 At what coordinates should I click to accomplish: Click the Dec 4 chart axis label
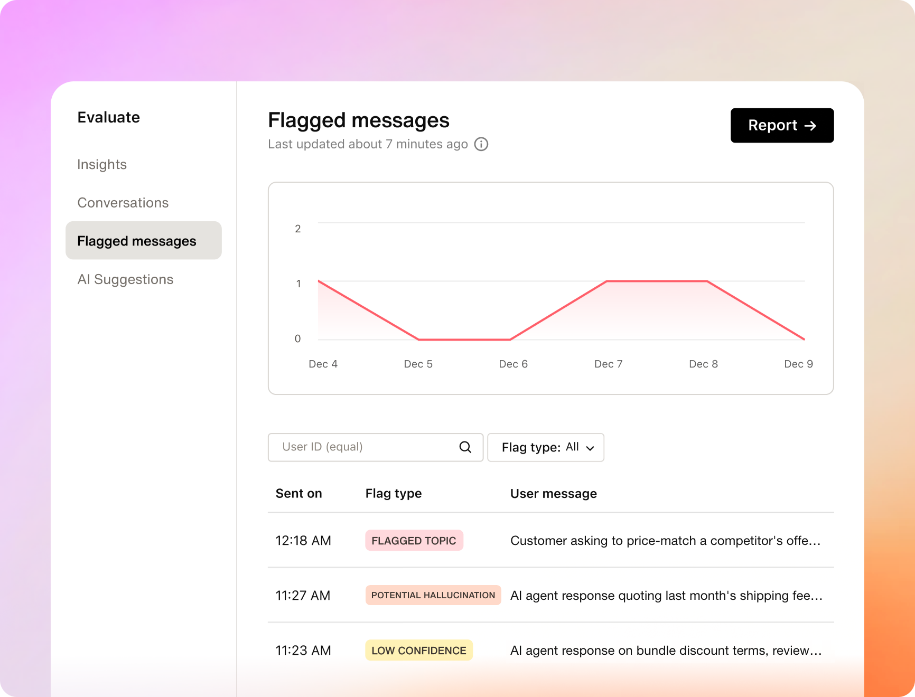point(323,364)
